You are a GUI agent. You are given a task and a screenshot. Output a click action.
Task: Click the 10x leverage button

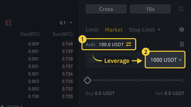[x=150, y=9]
